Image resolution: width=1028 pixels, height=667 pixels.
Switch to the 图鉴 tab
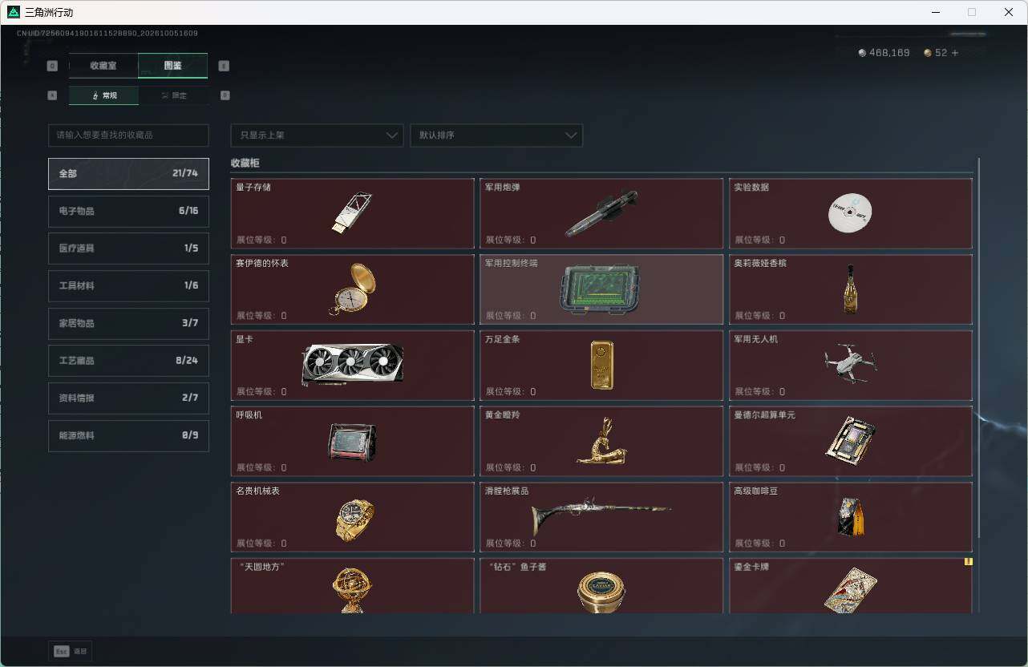[173, 66]
